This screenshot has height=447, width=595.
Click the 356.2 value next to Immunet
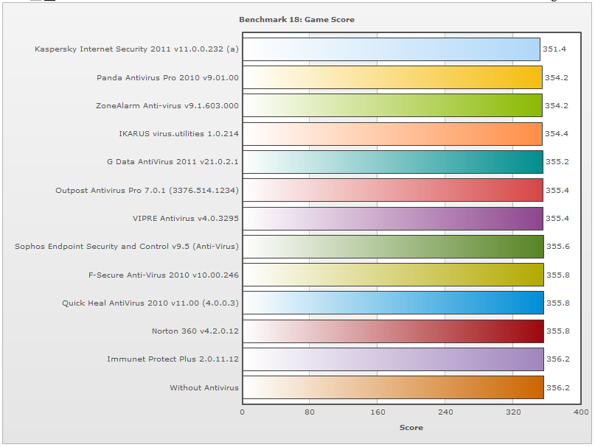558,359
